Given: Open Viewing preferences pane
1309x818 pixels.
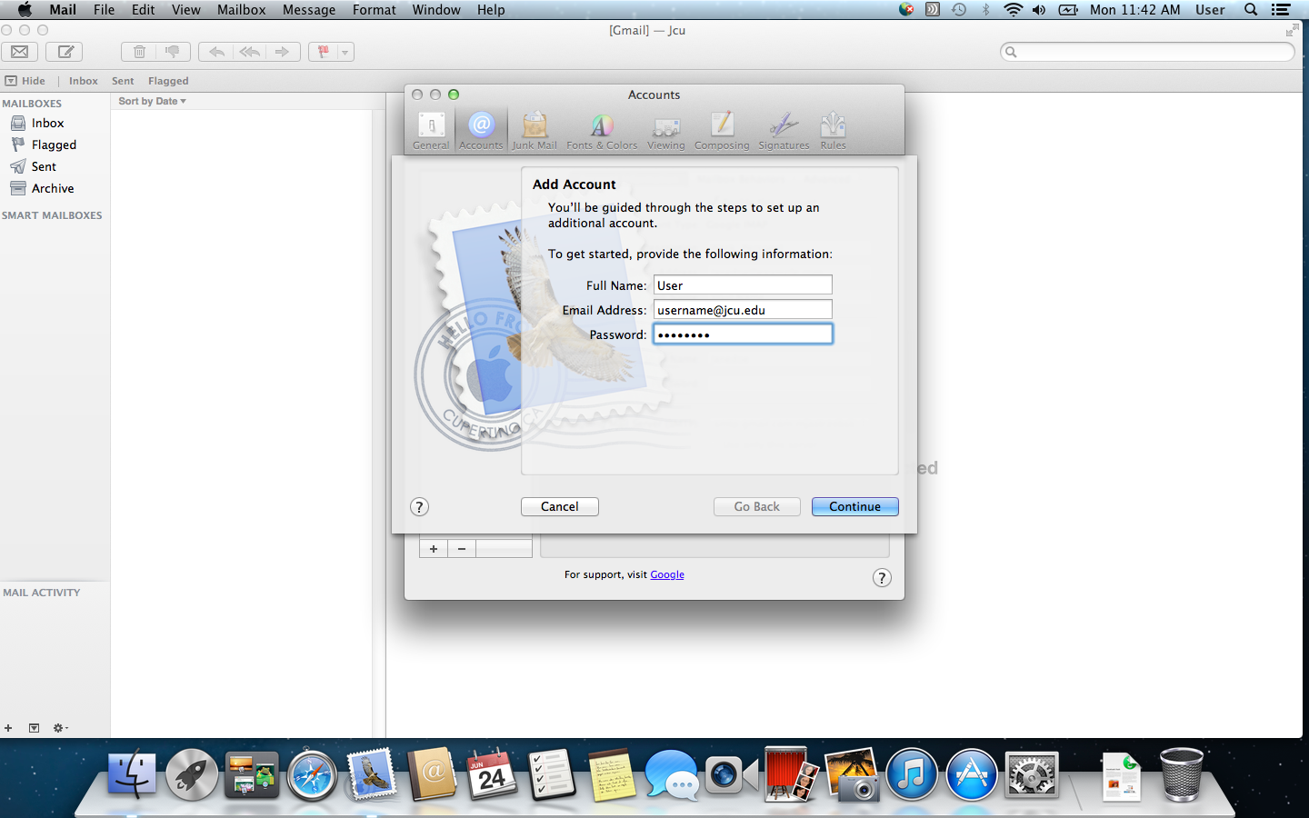Looking at the screenshot, I should 666,131.
